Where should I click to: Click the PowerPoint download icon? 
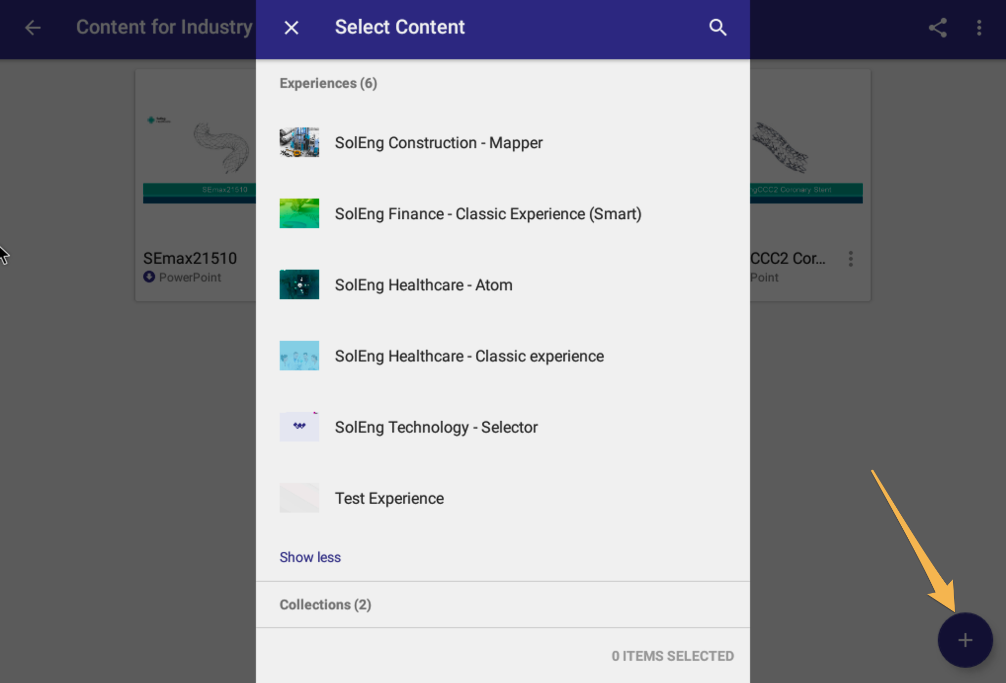click(x=149, y=277)
